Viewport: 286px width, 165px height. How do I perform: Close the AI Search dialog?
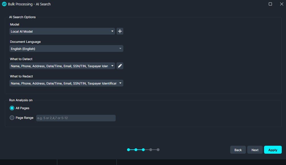[281, 4]
